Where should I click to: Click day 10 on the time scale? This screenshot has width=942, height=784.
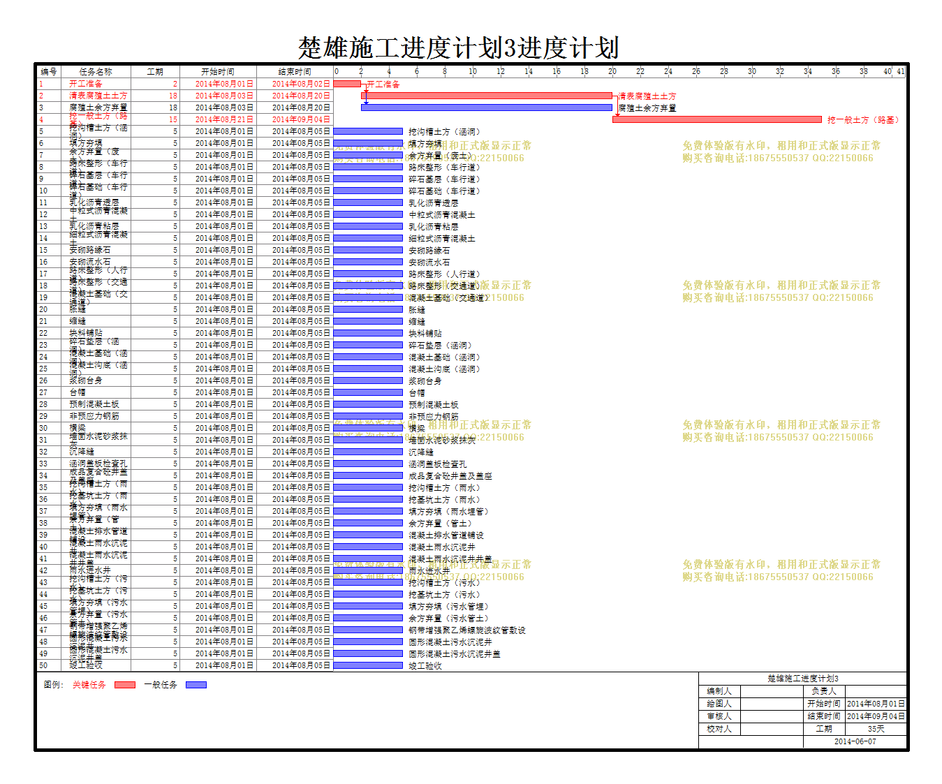(473, 71)
